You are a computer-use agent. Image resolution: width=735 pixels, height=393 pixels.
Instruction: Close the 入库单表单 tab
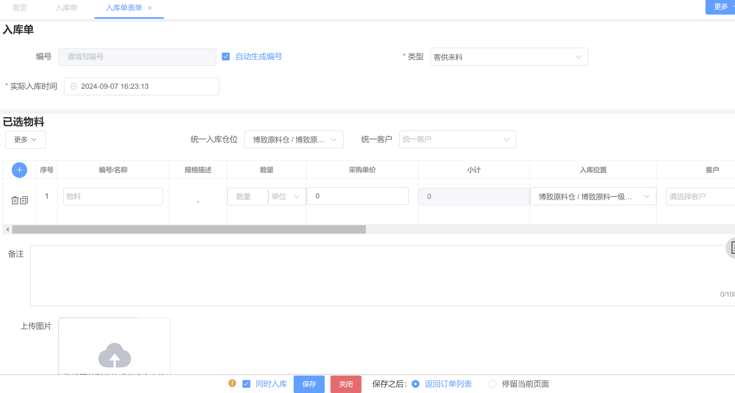pos(150,8)
